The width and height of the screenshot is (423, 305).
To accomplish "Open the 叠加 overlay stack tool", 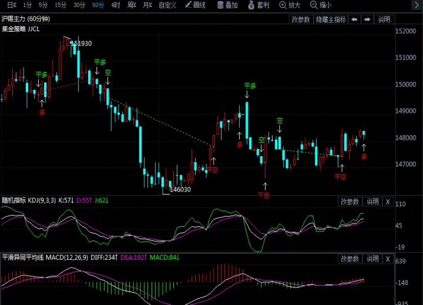I will click(x=227, y=5).
